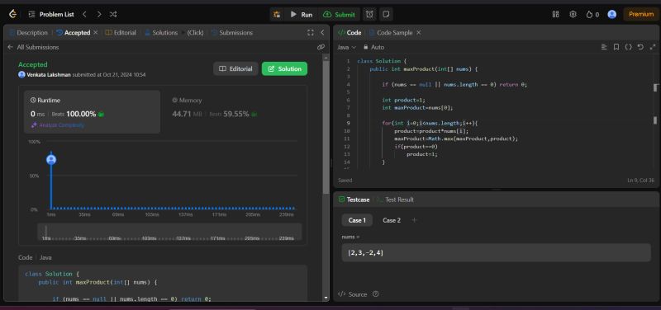The width and height of the screenshot is (661, 310).
Task: Click the nums input field [2,3,-2,4]
Action: pos(496,253)
